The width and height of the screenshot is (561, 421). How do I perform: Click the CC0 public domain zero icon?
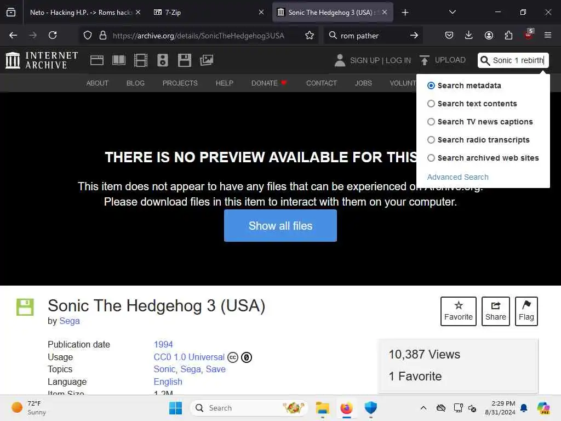[247, 357]
